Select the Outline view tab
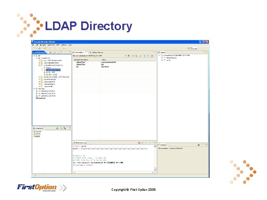267x200 pixels. point(162,52)
